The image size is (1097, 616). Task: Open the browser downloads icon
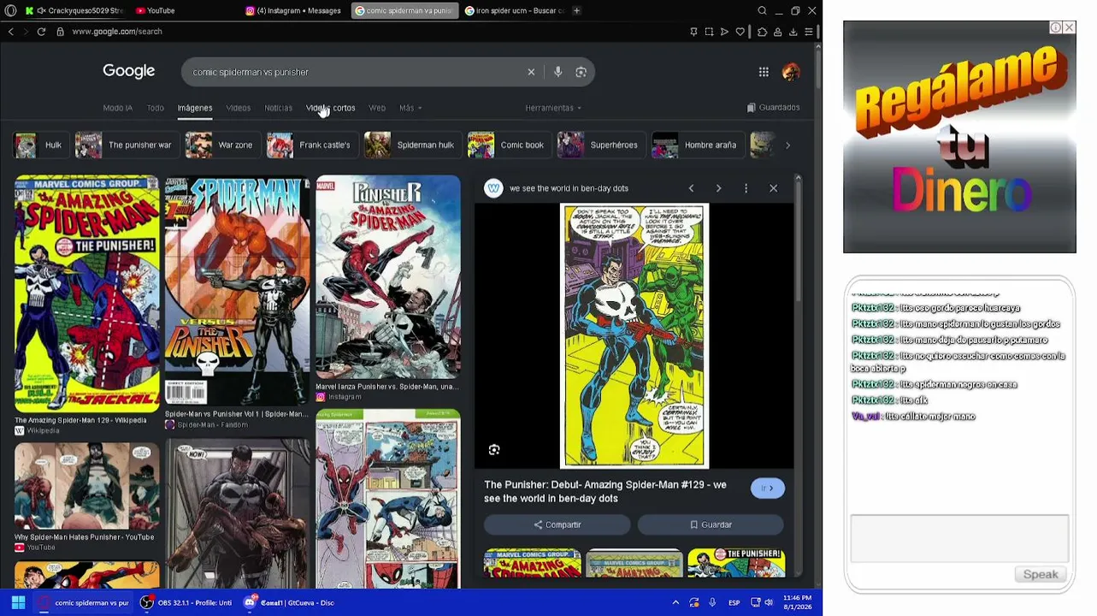click(x=793, y=32)
